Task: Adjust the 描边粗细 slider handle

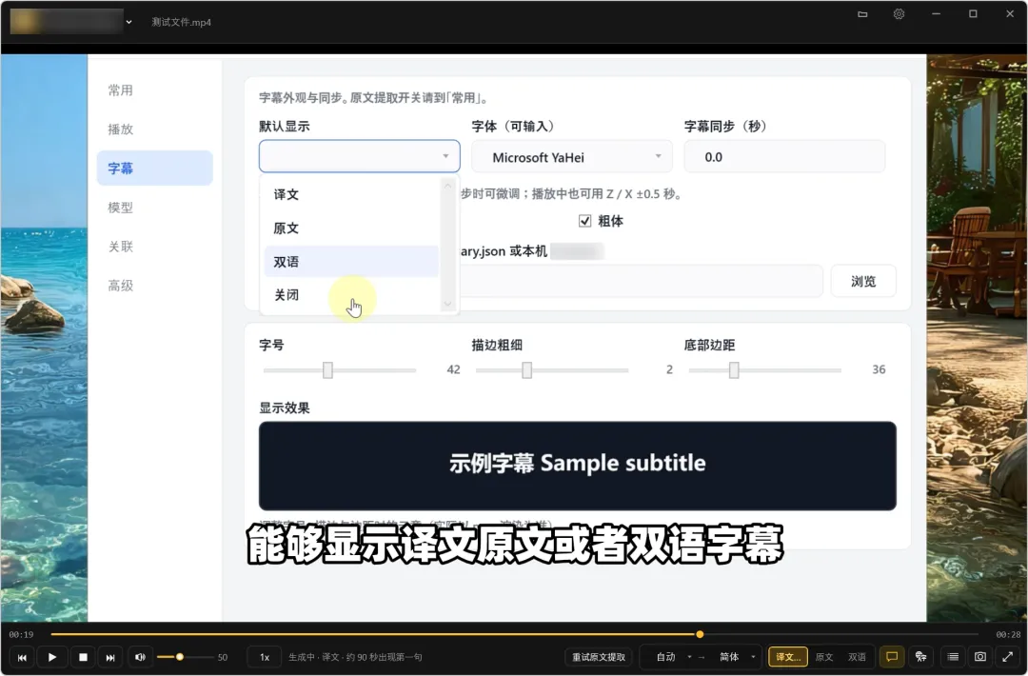Action: tap(527, 370)
